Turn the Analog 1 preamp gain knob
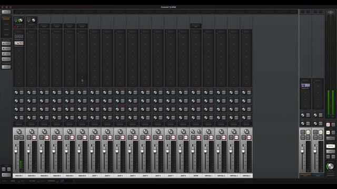The height and width of the screenshot is (189, 337). coord(21,20)
